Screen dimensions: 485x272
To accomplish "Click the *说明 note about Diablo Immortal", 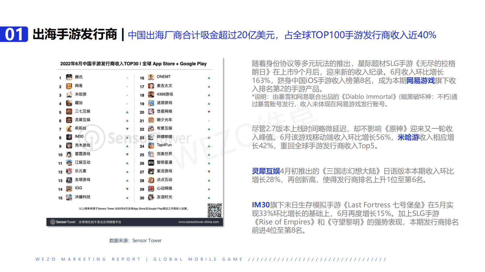I will (355, 100).
